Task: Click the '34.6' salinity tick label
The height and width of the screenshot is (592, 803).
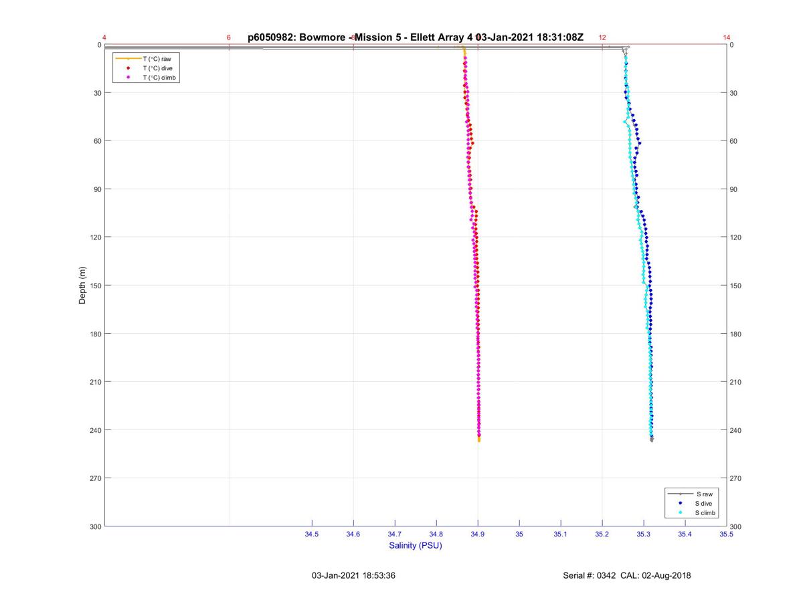Action: pos(353,534)
